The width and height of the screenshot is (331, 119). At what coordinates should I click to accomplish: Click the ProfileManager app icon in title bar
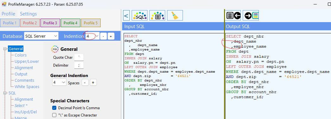coord(4,4)
